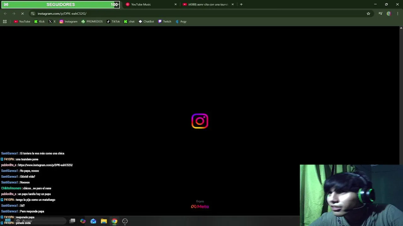Open the Chrome three-dot menu
This screenshot has width=403, height=226.
pyautogui.click(x=398, y=13)
